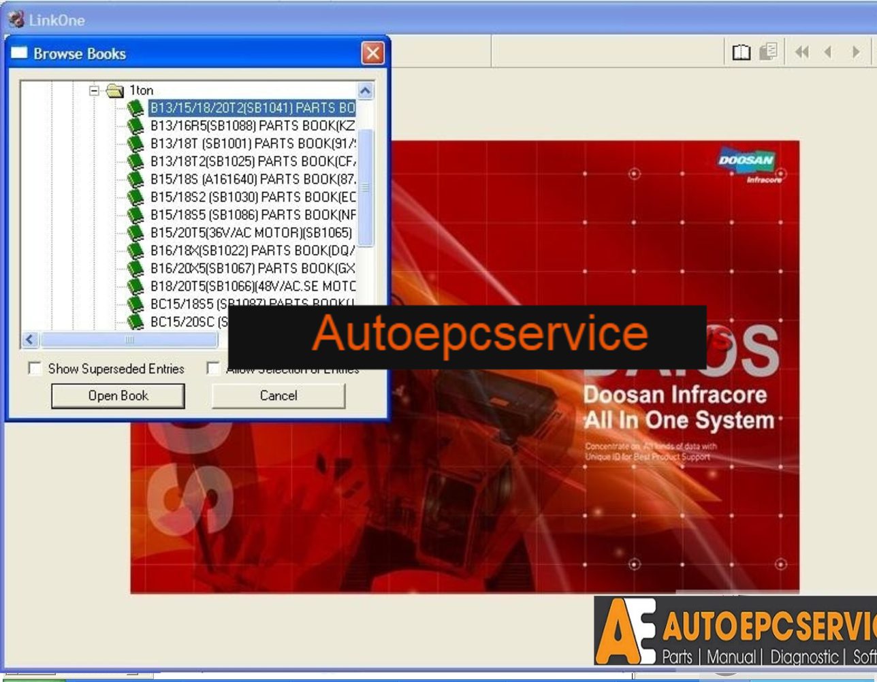Go to previous page with left arrow

[x=829, y=52]
